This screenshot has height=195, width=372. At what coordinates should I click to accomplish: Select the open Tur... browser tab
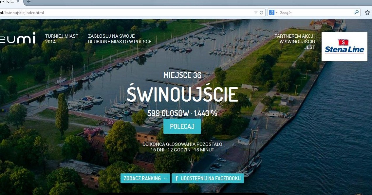click(x=7, y=2)
